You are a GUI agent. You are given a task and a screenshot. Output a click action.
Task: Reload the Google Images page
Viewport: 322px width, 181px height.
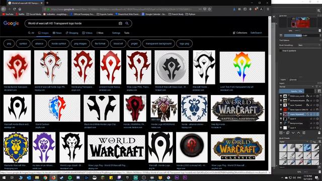15,9
